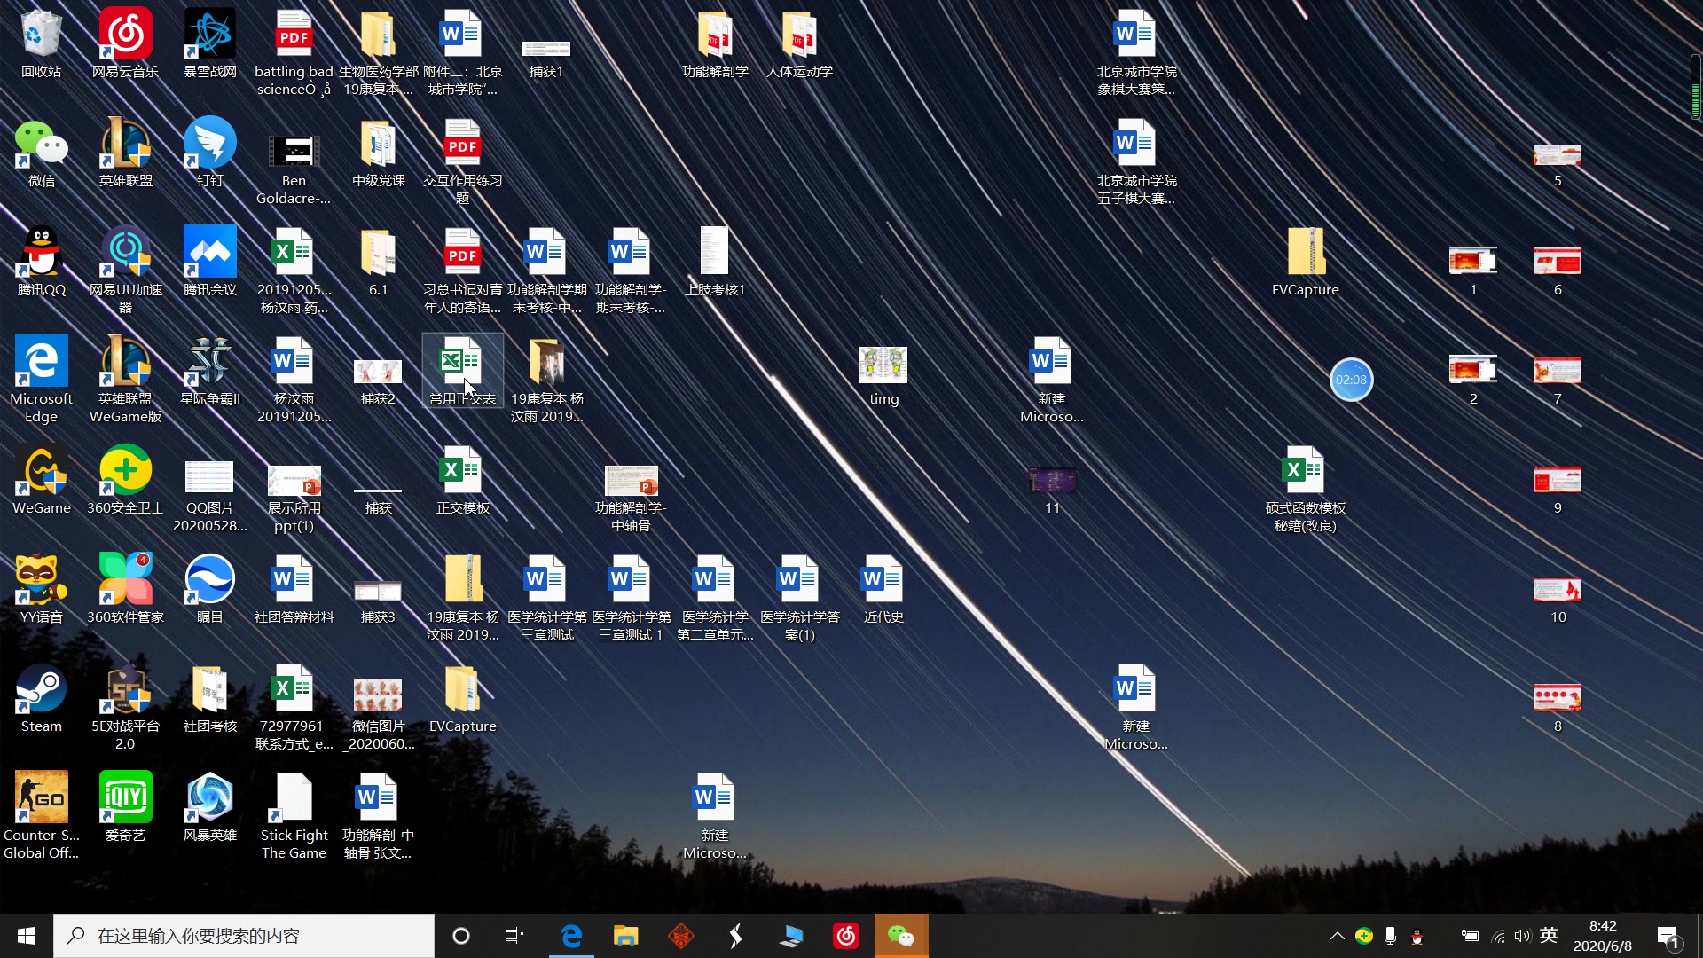Switch to Edge in the taskbar
The image size is (1703, 958).
pos(571,936)
